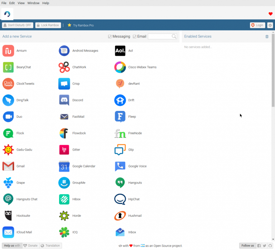This screenshot has width=275, height=250.
Task: Choose the Aol service icon
Action: pyautogui.click(x=120, y=51)
